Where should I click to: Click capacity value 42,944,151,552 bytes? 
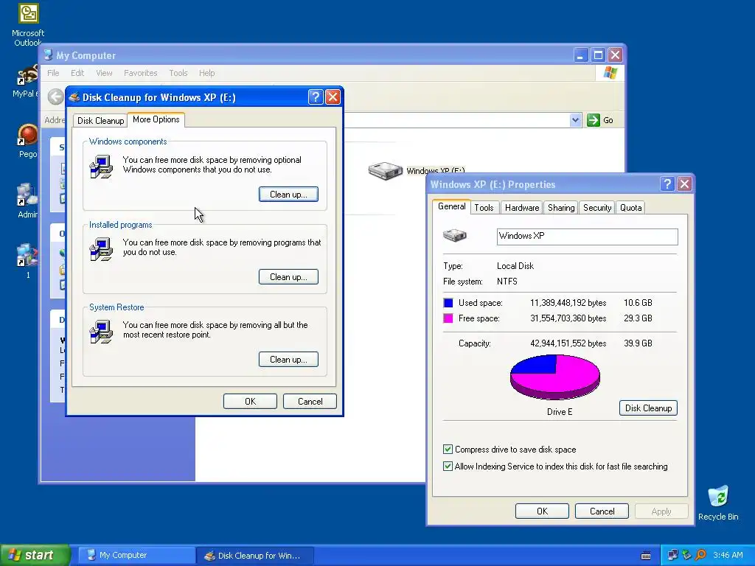point(568,343)
